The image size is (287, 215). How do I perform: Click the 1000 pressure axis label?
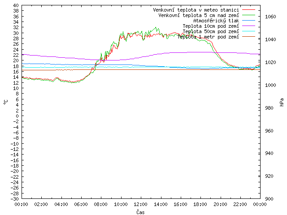point(270,85)
